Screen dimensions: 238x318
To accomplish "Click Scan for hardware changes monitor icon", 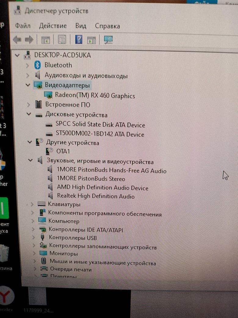I will click(x=108, y=40).
